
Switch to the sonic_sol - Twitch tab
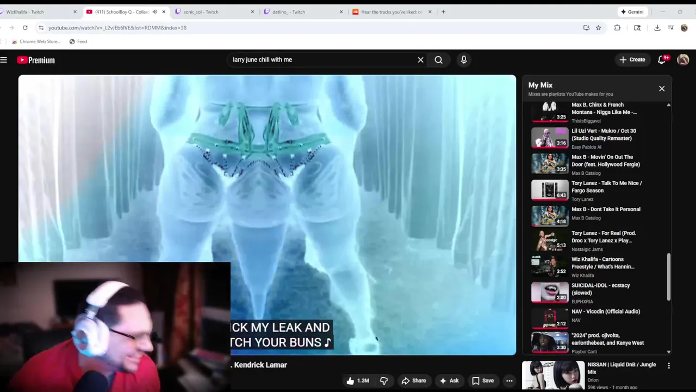pyautogui.click(x=215, y=11)
